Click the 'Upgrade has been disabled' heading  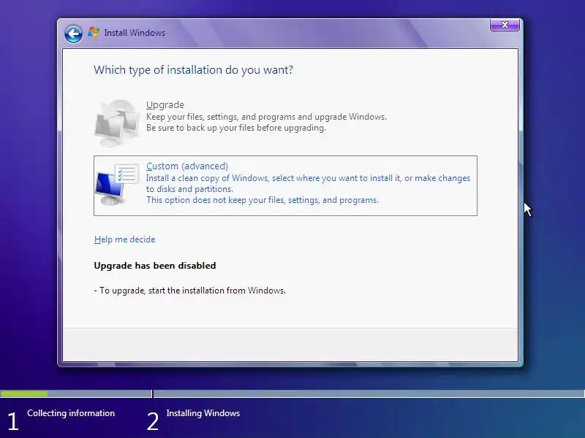coord(155,266)
